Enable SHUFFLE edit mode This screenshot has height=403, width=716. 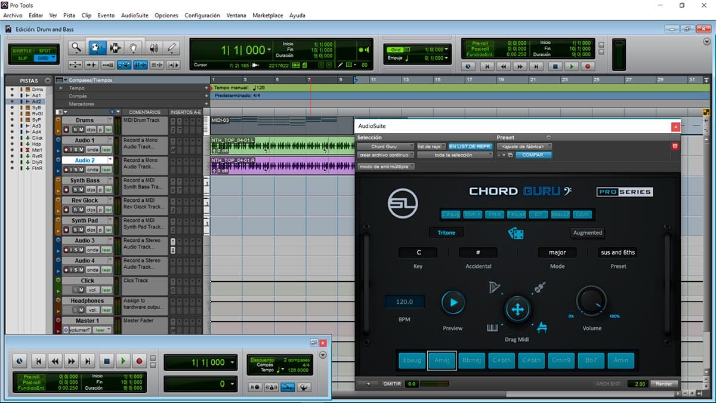point(22,51)
